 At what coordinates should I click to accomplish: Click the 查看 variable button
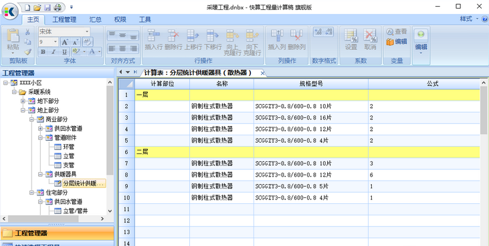coord(397,32)
